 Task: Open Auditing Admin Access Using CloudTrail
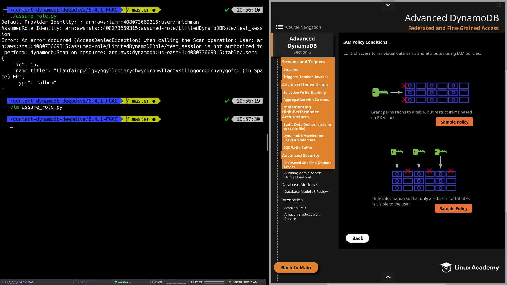[303, 175]
